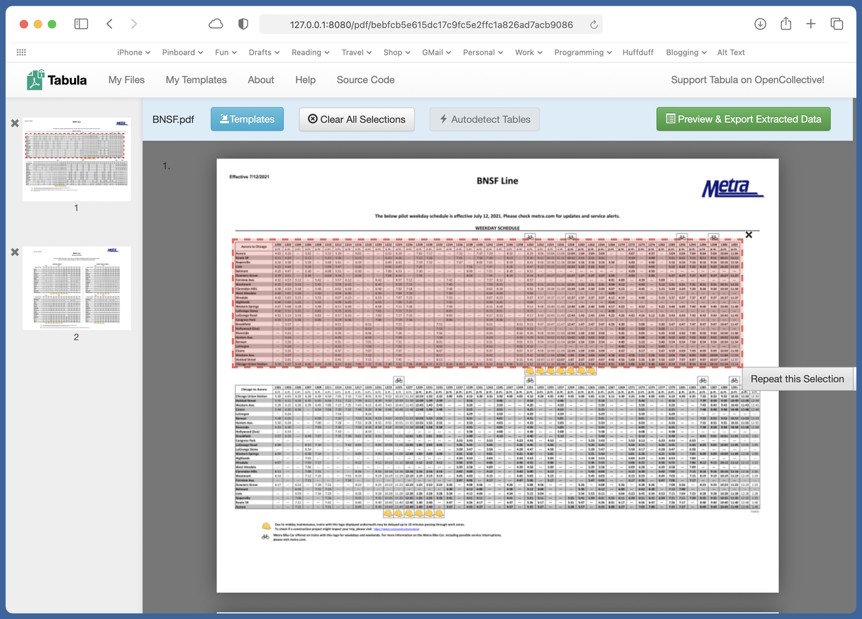
Task: Click the Effective 7/12/2021 text
Action: pos(249,177)
